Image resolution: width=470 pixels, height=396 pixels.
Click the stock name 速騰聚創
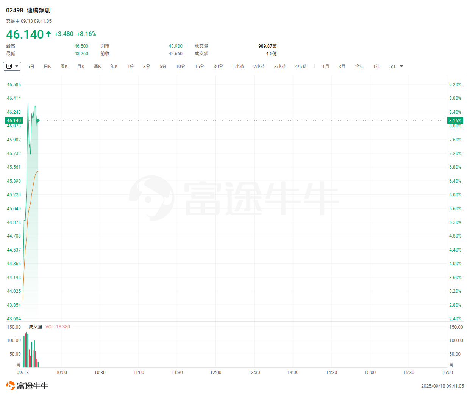(38, 10)
